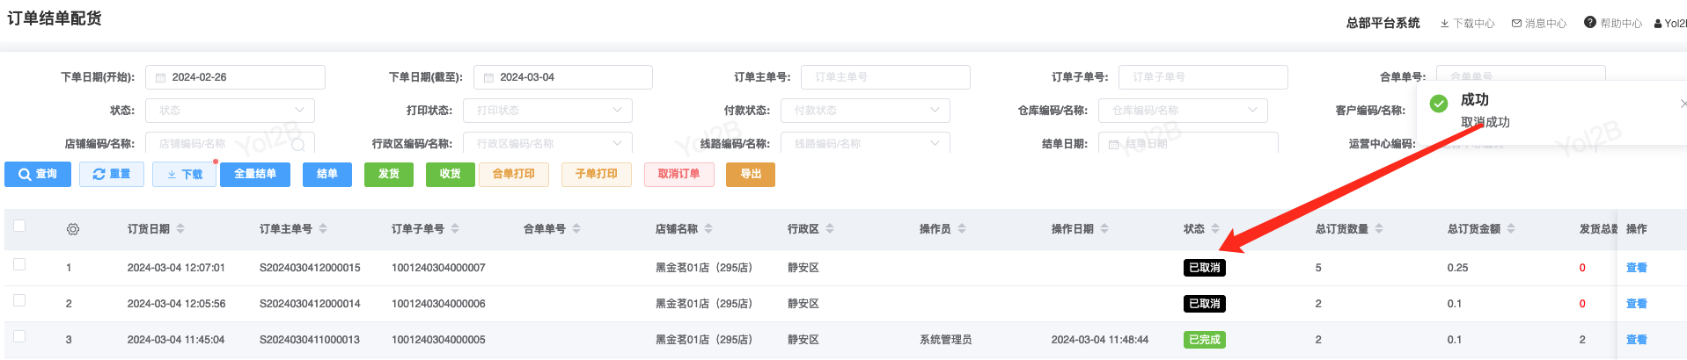Open 消息中心 via the envelope icon

[1516, 24]
